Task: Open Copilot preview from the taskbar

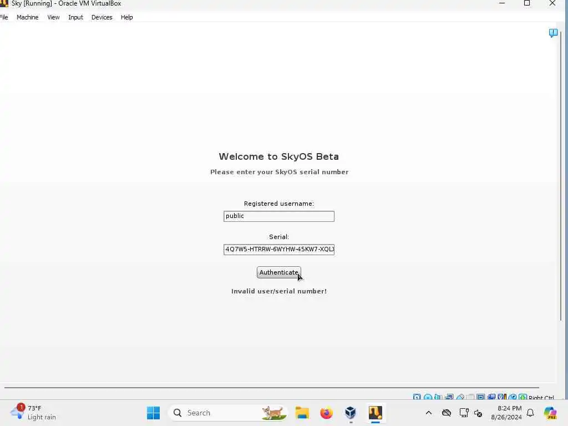Action: click(550, 413)
